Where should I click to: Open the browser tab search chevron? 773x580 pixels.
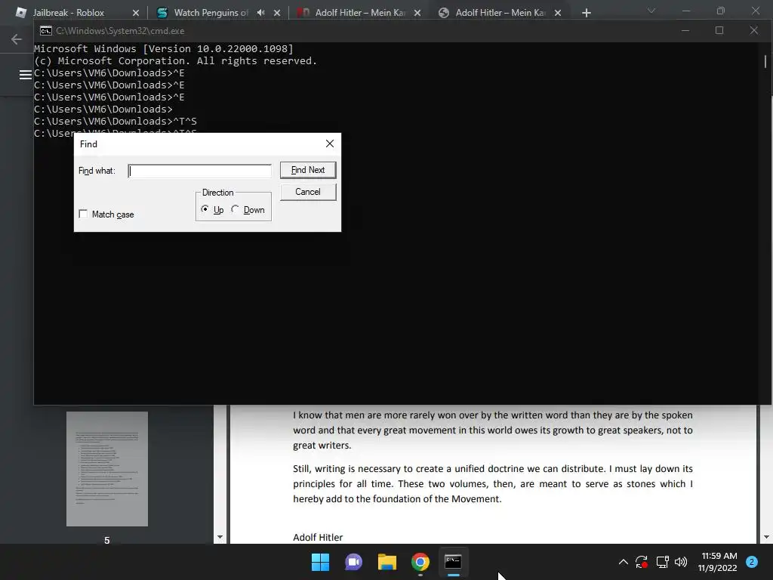651,11
